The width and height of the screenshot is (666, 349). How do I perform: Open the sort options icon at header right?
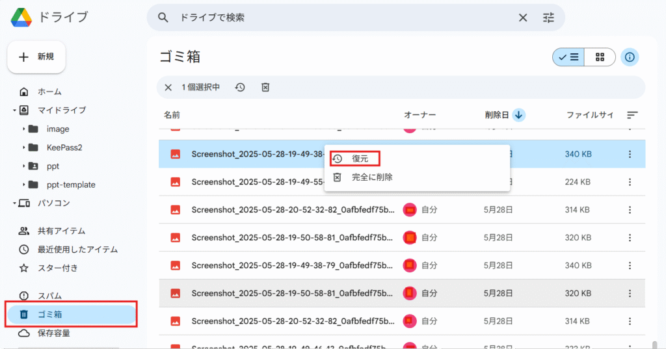point(632,115)
